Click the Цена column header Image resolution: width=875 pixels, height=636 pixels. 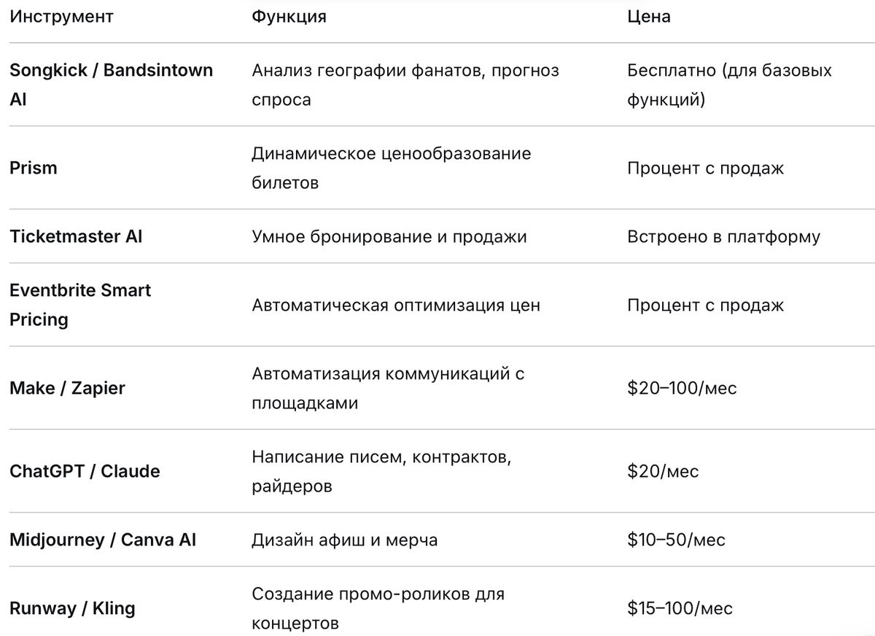(648, 17)
